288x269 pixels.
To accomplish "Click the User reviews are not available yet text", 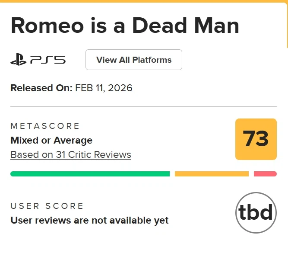I will point(89,220).
